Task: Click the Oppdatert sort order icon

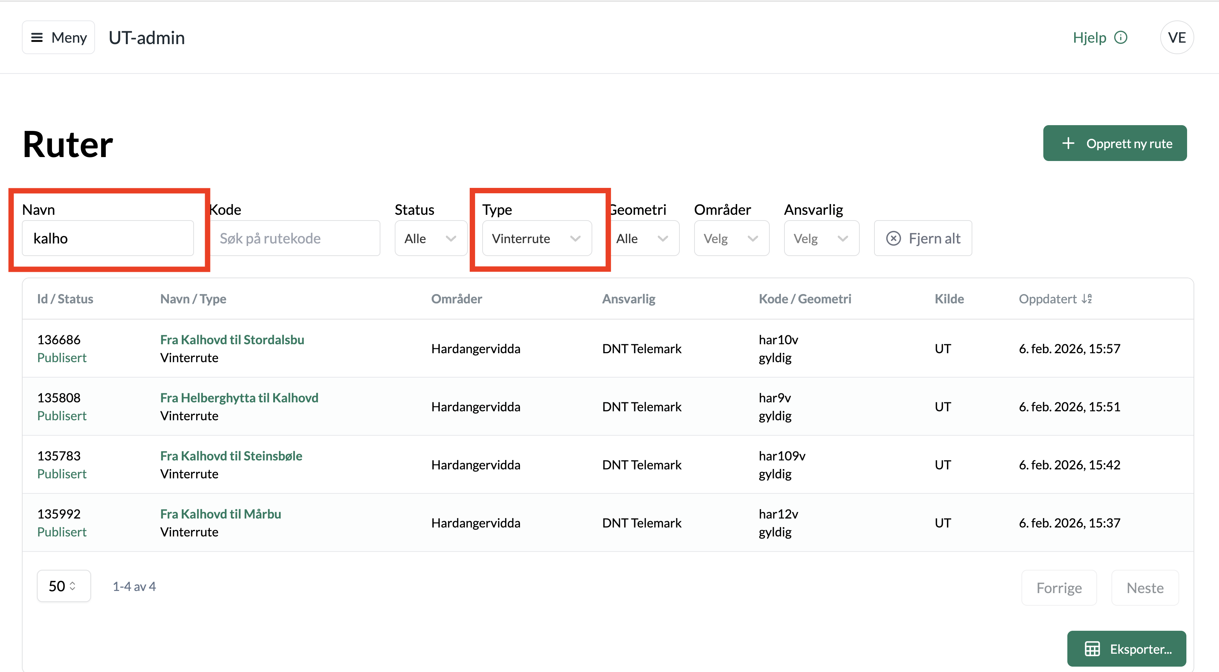Action: [x=1086, y=299]
